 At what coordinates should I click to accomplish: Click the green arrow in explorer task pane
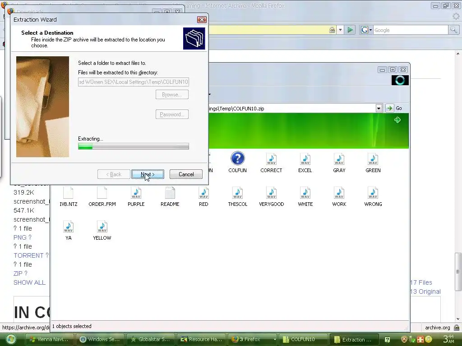point(397,120)
